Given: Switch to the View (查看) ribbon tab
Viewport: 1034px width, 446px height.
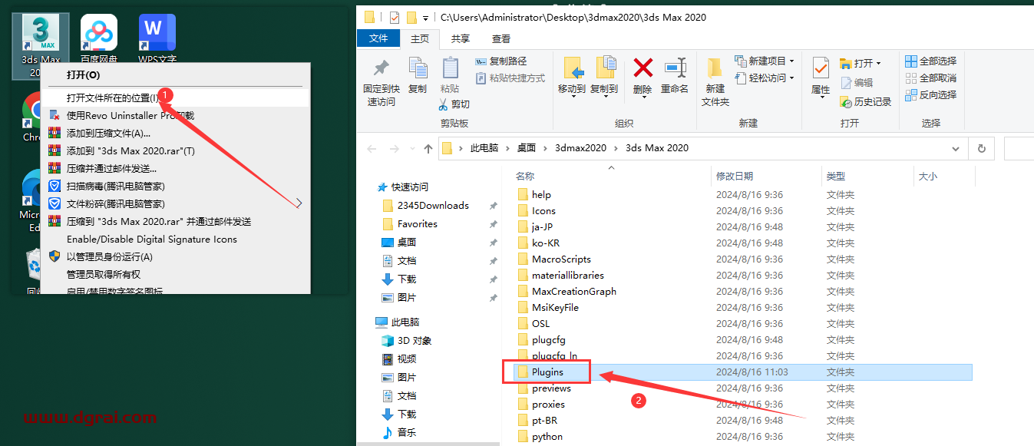Looking at the screenshot, I should pos(501,38).
